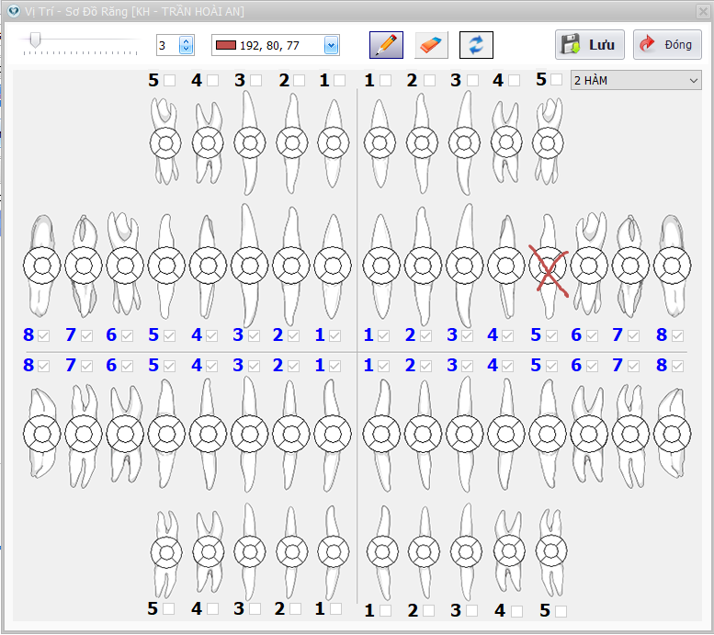Viewport: 714px width, 635px height.
Task: Click the pen size slider thumb
Action: (35, 40)
